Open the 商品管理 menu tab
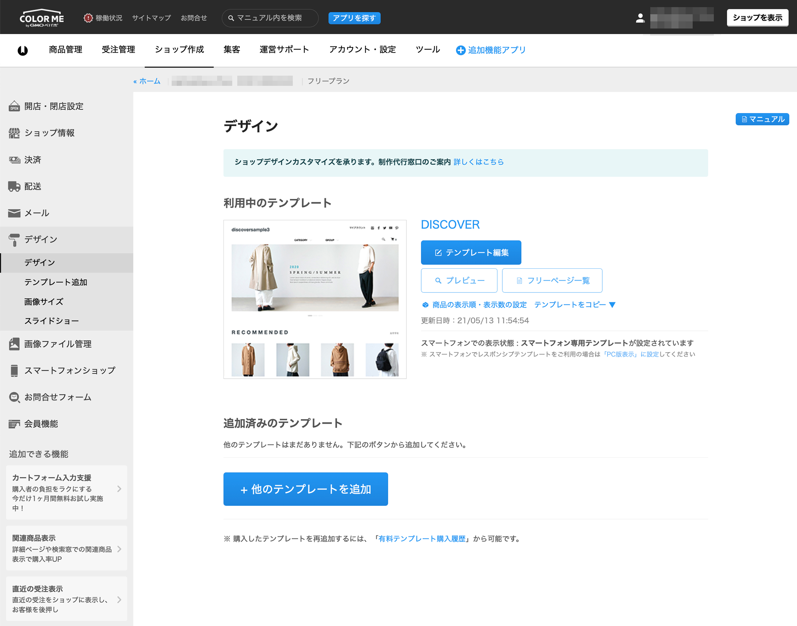Image resolution: width=797 pixels, height=626 pixels. (x=65, y=50)
